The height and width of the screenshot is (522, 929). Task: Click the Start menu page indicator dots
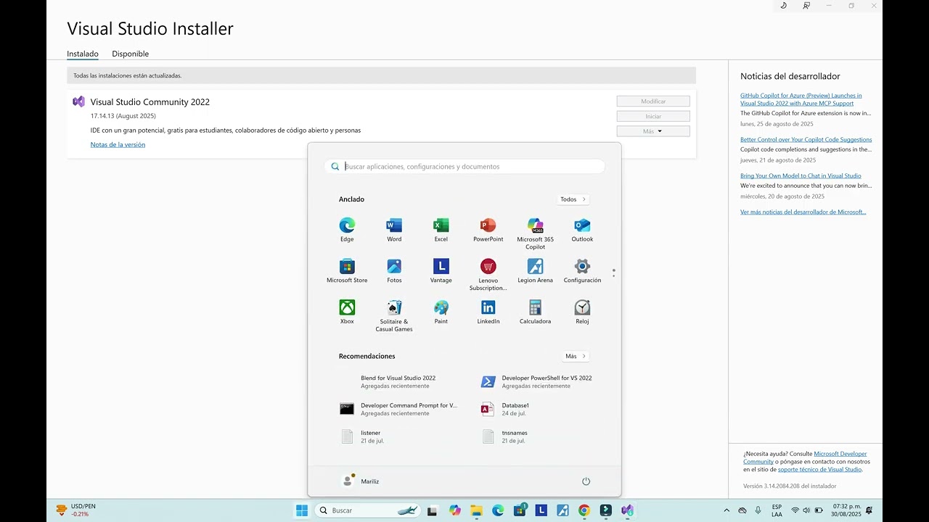[613, 273]
